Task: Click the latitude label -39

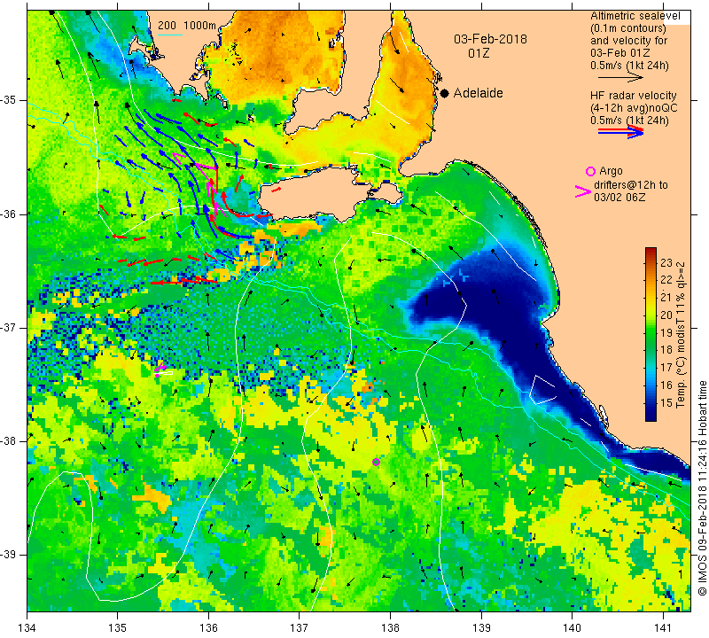Action: 9,555
